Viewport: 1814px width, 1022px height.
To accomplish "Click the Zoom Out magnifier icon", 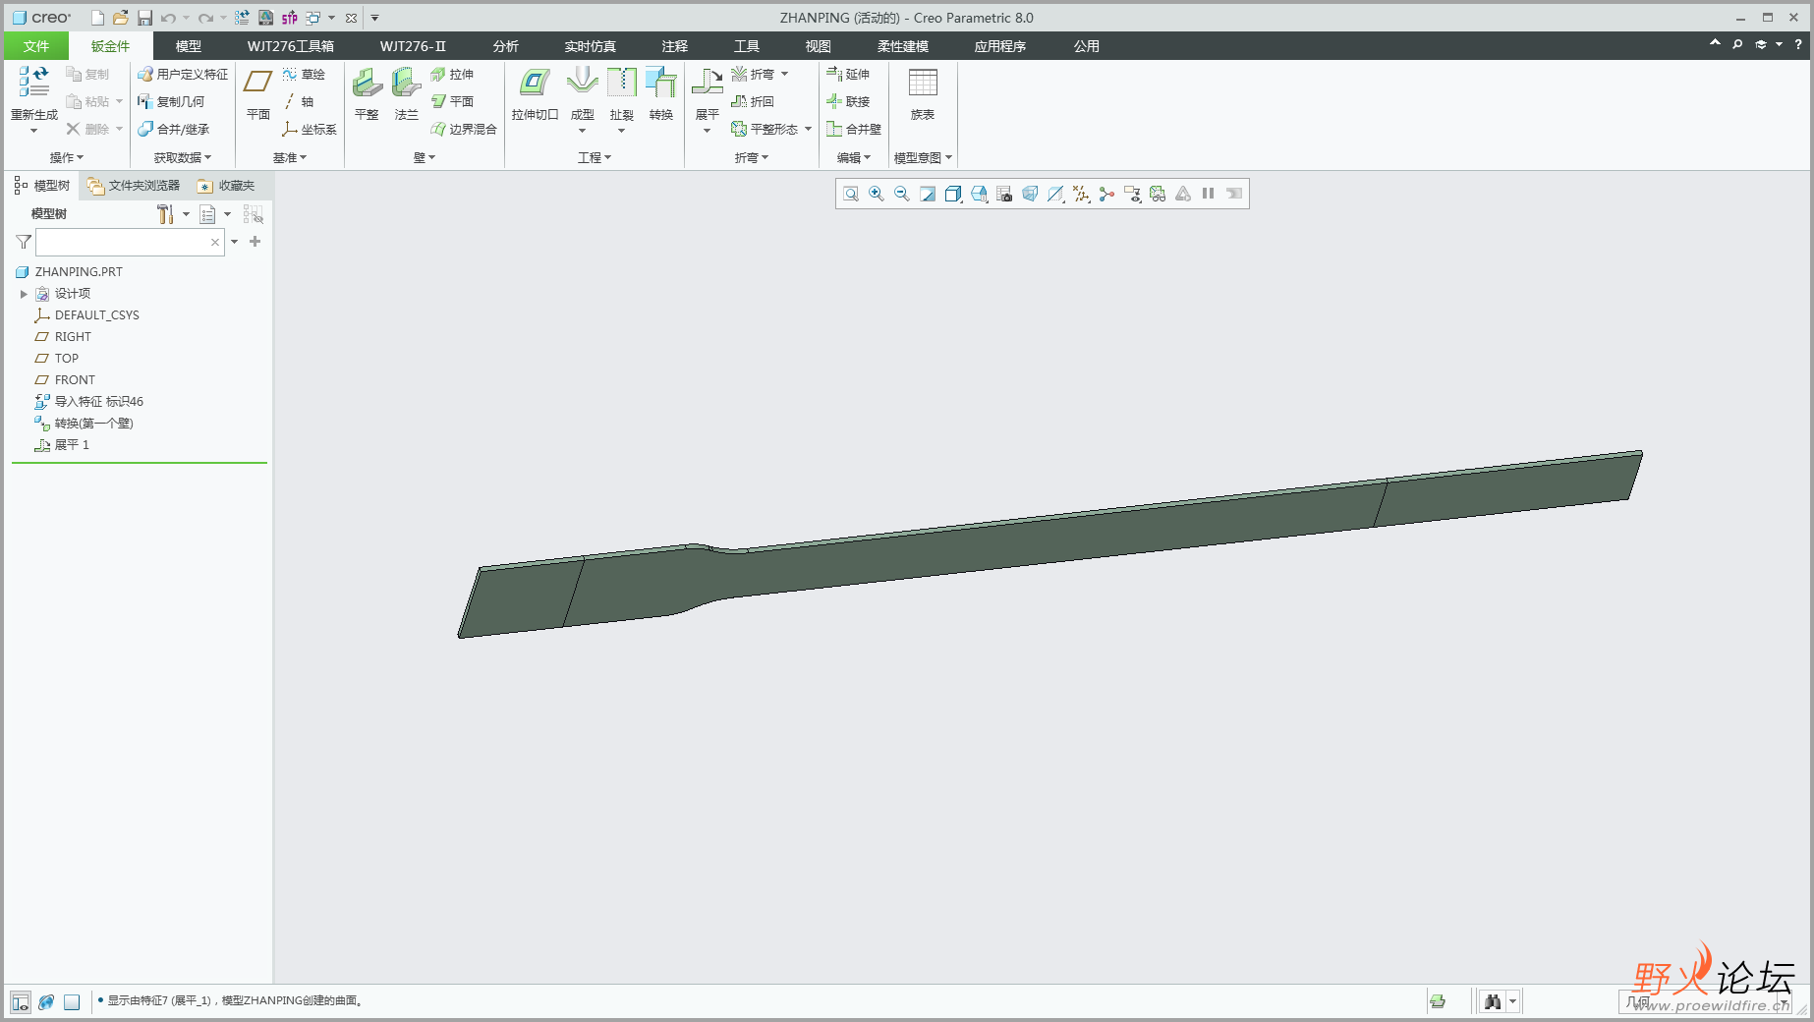I will [x=902, y=195].
